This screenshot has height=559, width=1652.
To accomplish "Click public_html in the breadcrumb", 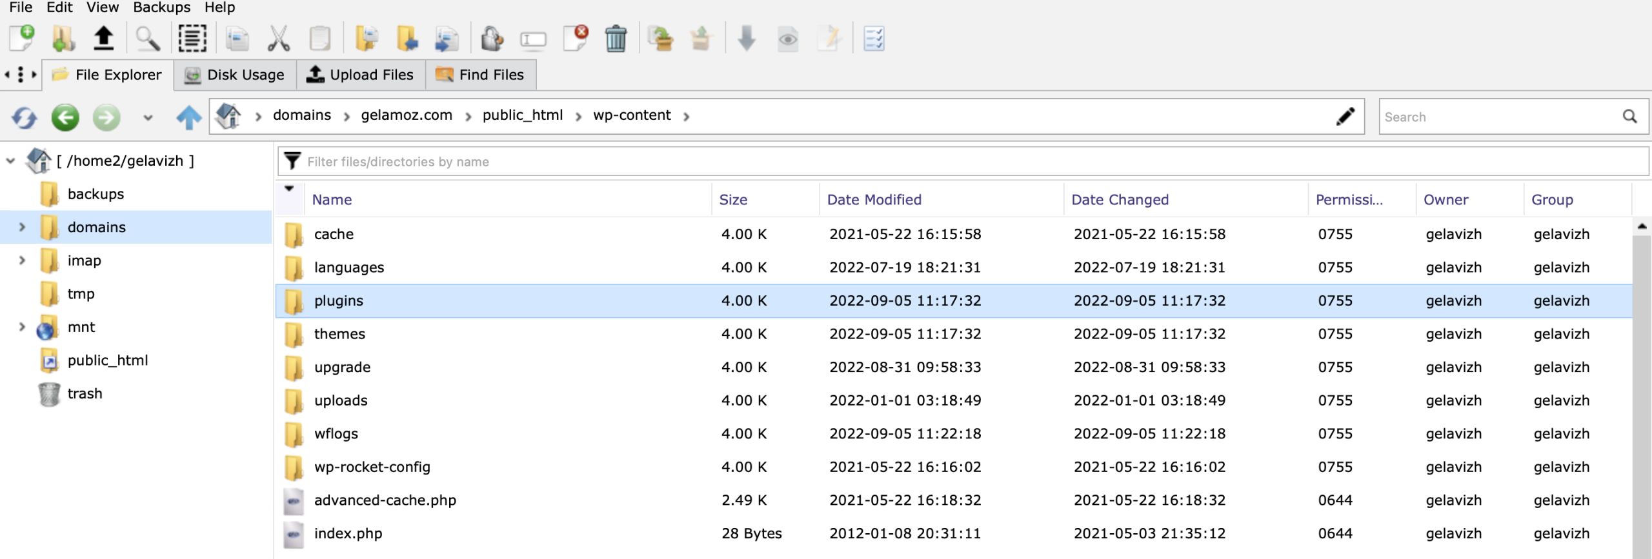I will click(x=523, y=115).
